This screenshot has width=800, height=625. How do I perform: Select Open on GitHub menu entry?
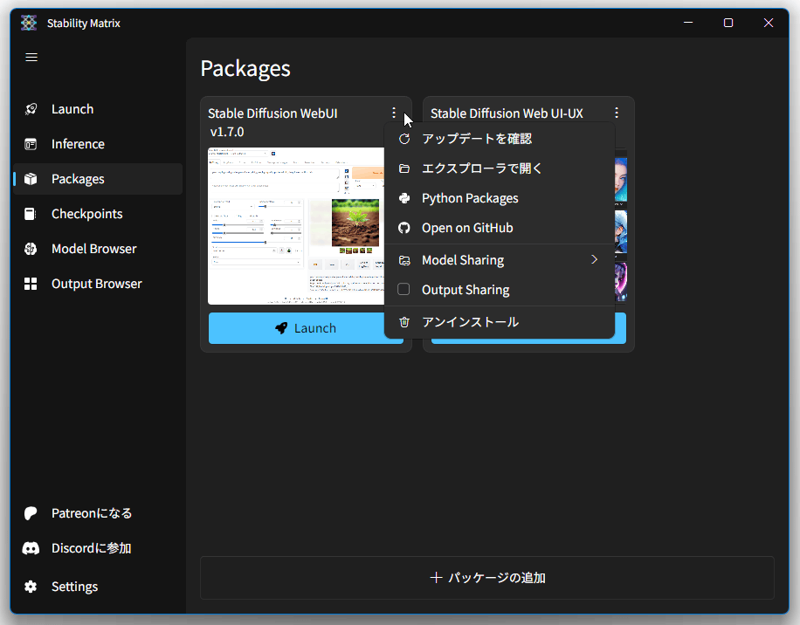pyautogui.click(x=500, y=228)
